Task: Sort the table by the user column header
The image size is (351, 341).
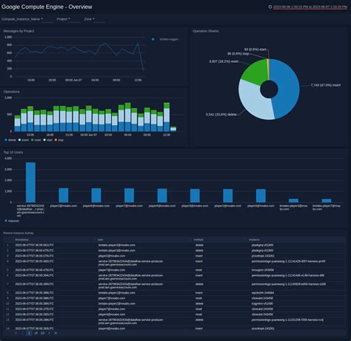Action: (x=100, y=240)
